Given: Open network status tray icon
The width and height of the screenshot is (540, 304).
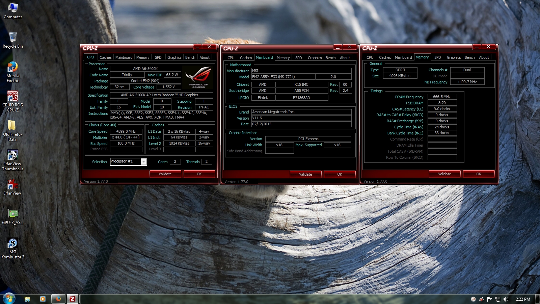Looking at the screenshot, I should pyautogui.click(x=497, y=299).
